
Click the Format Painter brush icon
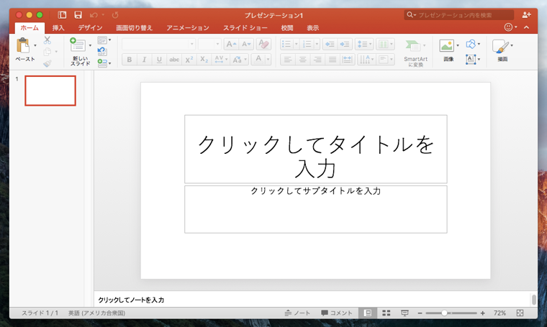tap(48, 63)
